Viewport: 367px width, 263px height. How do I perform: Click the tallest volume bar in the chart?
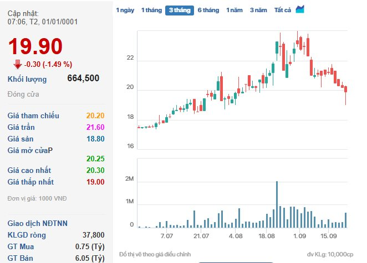[277, 204]
